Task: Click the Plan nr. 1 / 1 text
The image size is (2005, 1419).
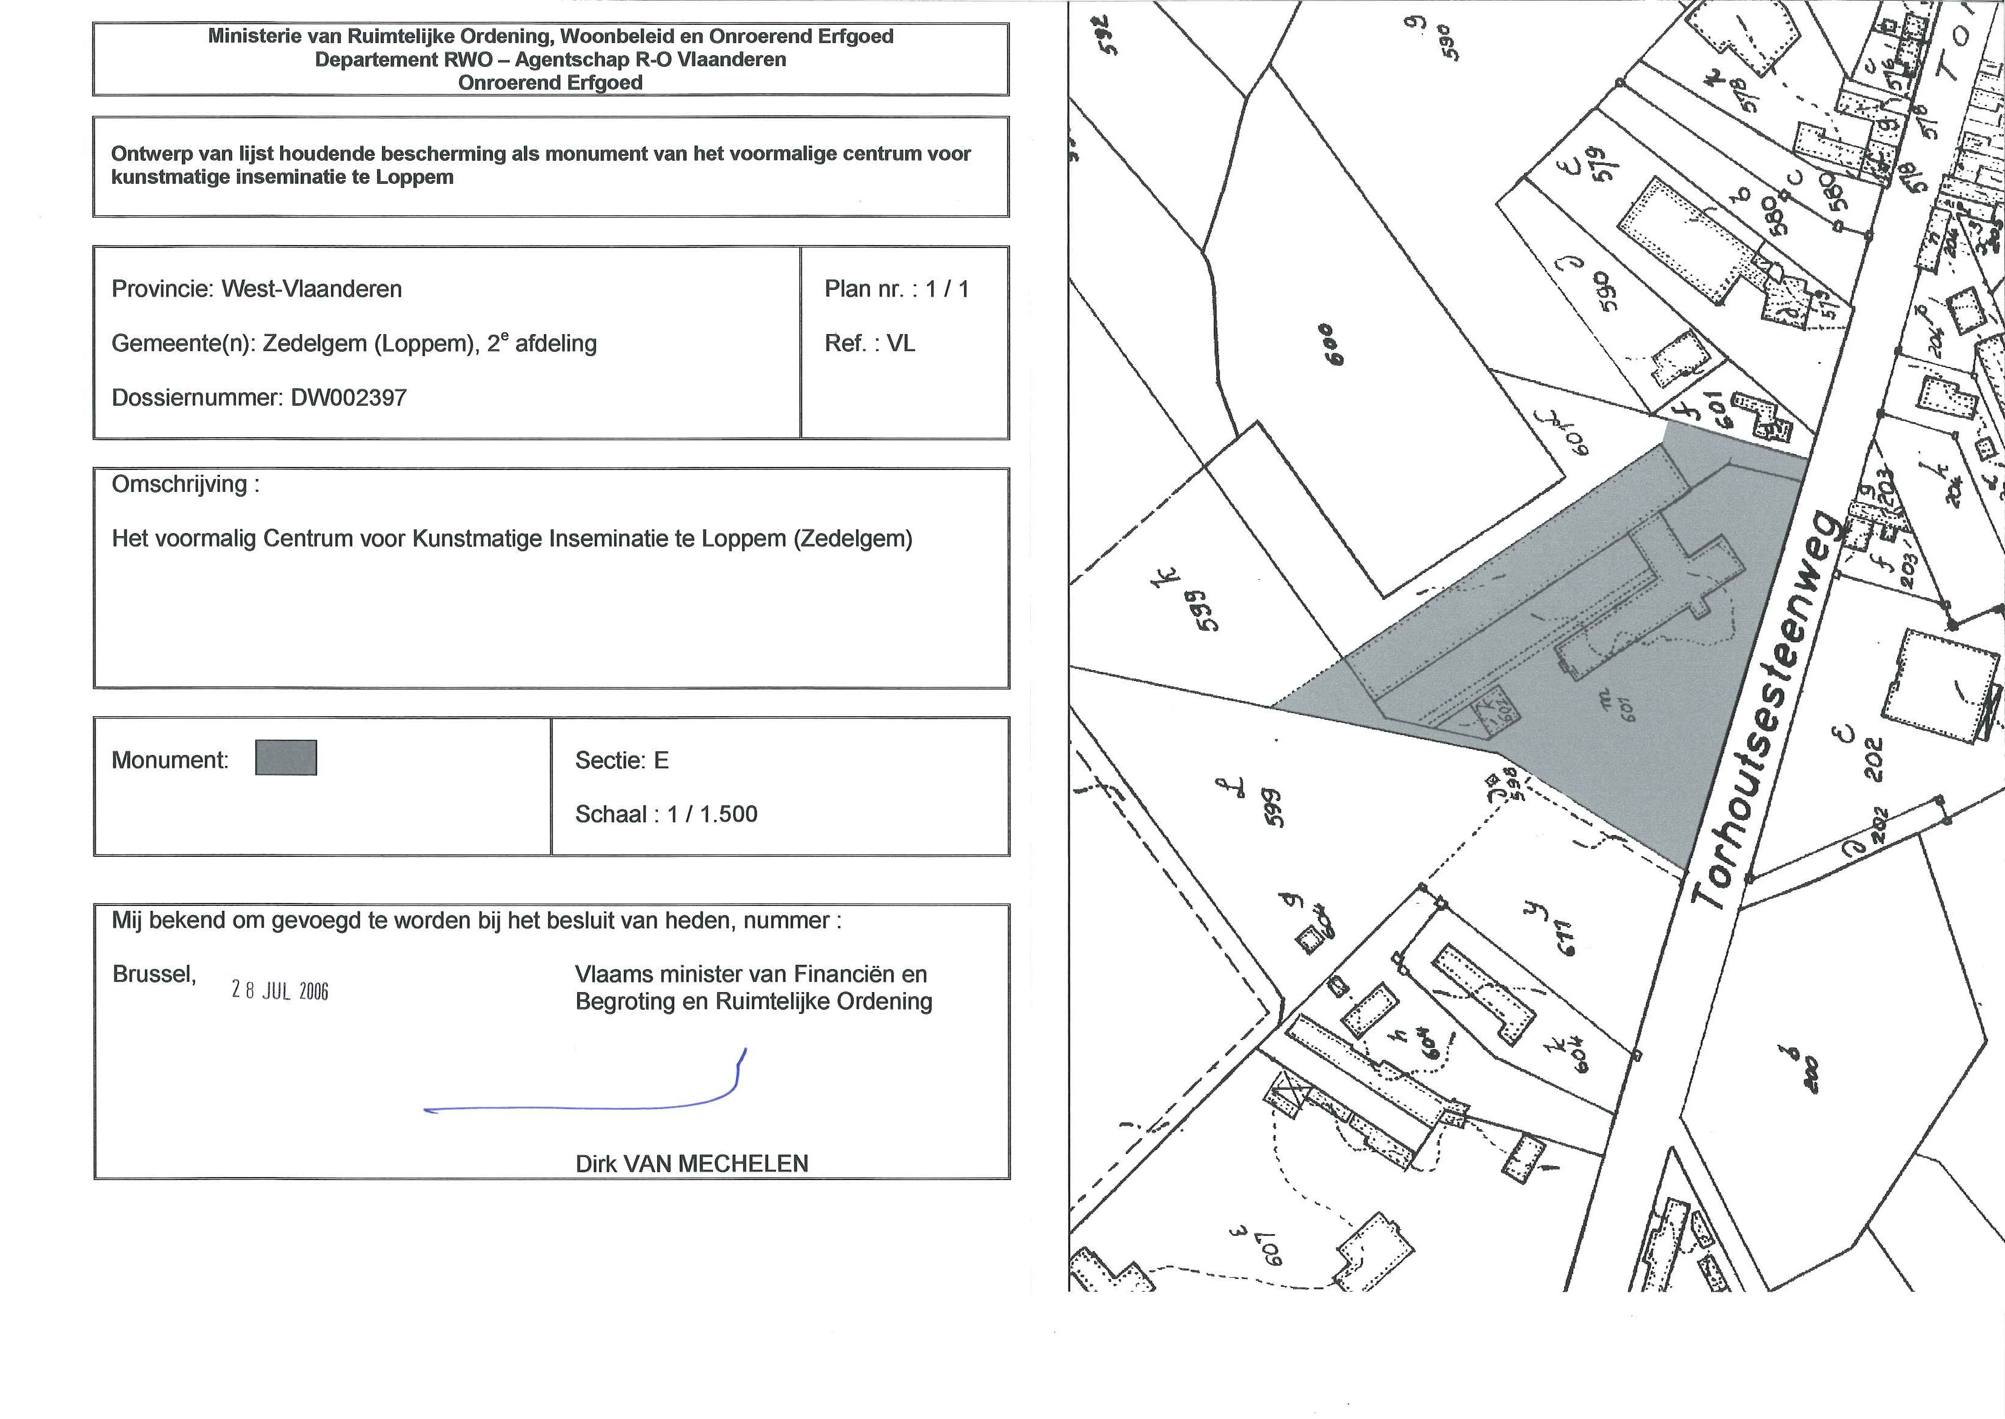Action: pyautogui.click(x=896, y=289)
